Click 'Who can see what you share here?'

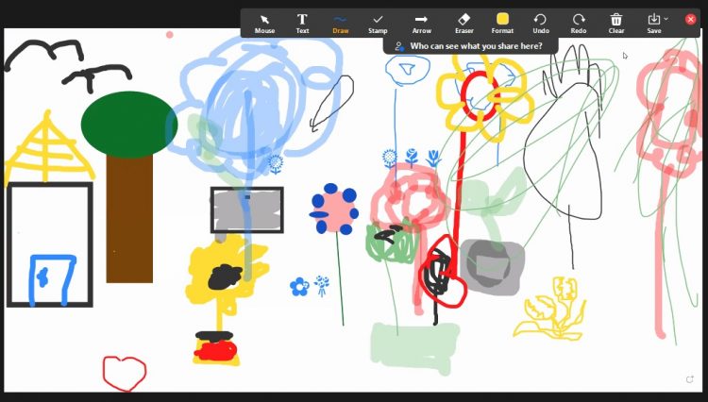pos(476,46)
